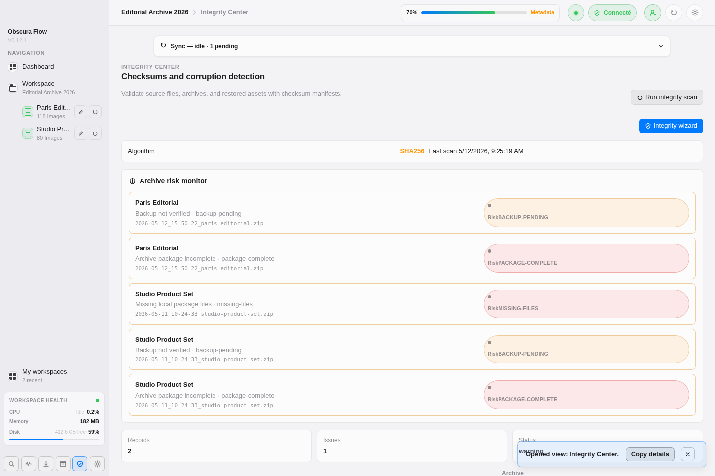Click the user verified icon in header
Viewport: 715px width, 476px height.
653,13
